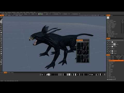Viewport: 124px width, 93px height.
Task: Select the orange tab heading the brush settings panel
Action: pyautogui.click(x=108, y=15)
